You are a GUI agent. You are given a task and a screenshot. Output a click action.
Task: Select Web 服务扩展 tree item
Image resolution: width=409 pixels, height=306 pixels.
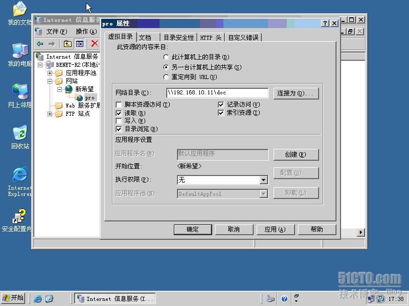pyautogui.click(x=82, y=106)
